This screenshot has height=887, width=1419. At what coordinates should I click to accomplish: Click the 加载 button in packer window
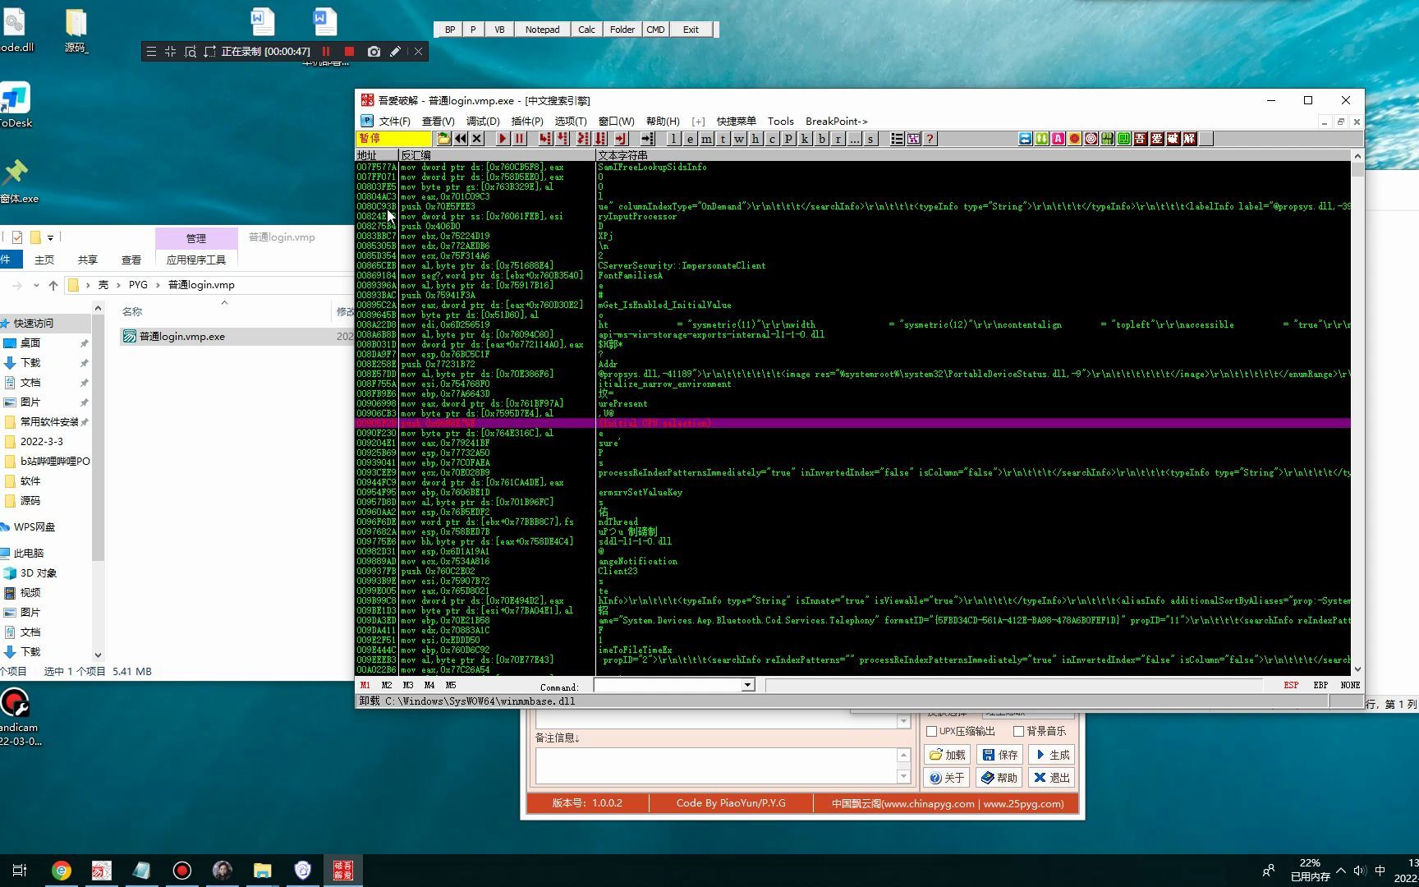(x=948, y=755)
